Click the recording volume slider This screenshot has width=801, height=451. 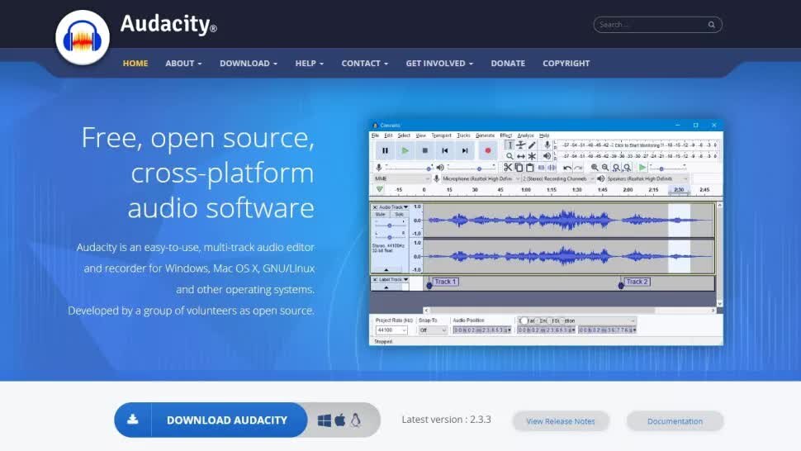[x=410, y=168]
